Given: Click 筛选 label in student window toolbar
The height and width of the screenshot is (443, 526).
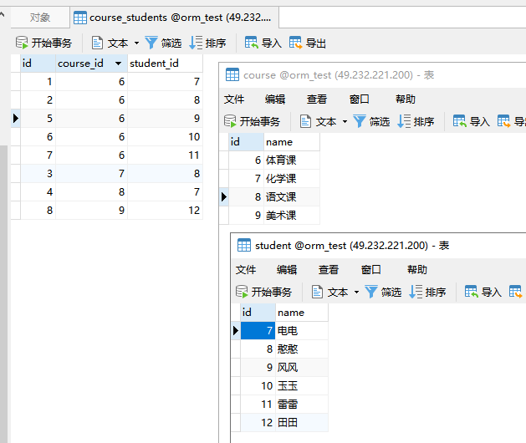Looking at the screenshot, I should click(x=391, y=292).
